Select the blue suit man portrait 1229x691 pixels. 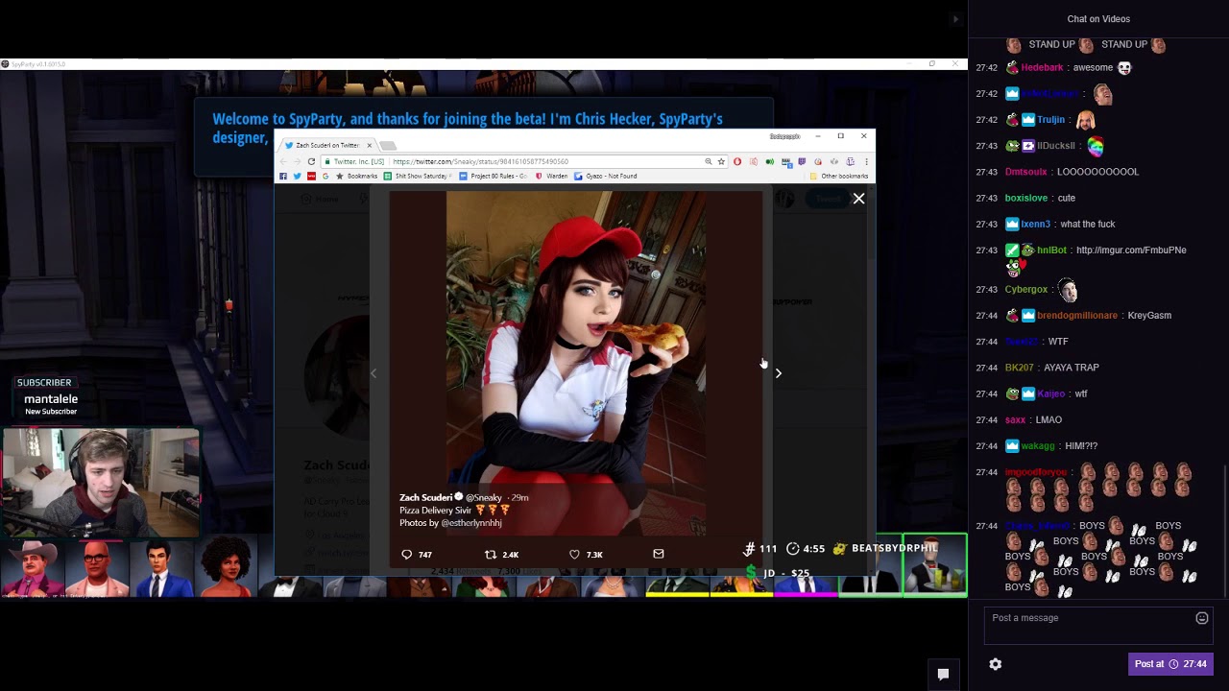[161, 568]
